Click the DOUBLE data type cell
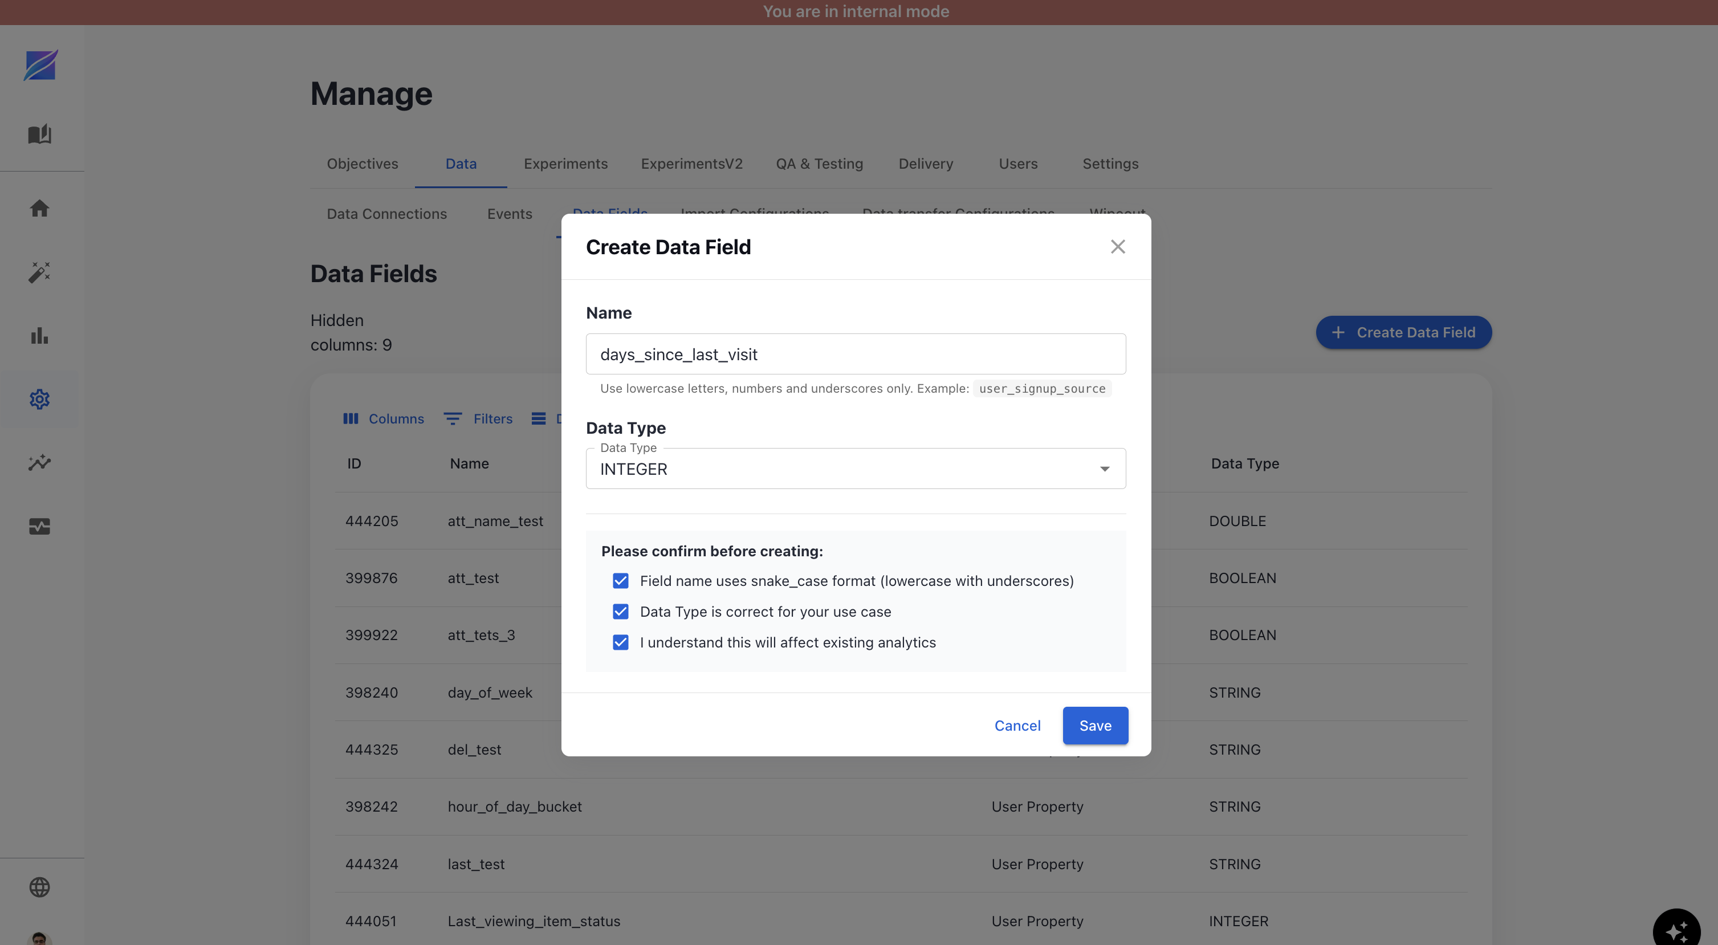1718x945 pixels. point(1237,521)
